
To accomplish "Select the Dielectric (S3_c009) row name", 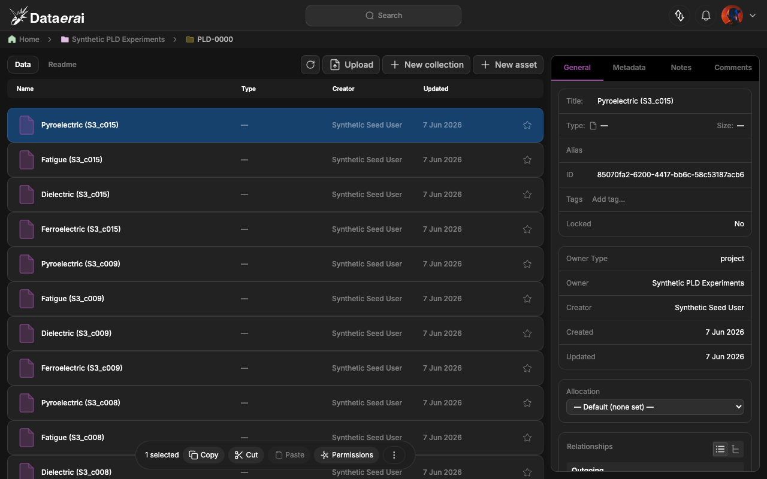I will pyautogui.click(x=76, y=334).
